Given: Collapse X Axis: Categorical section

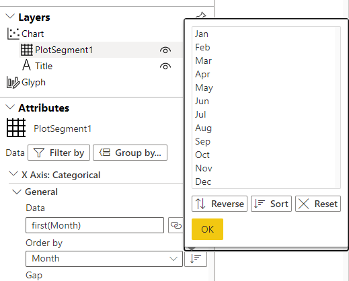Looking at the screenshot, I should [x=13, y=173].
